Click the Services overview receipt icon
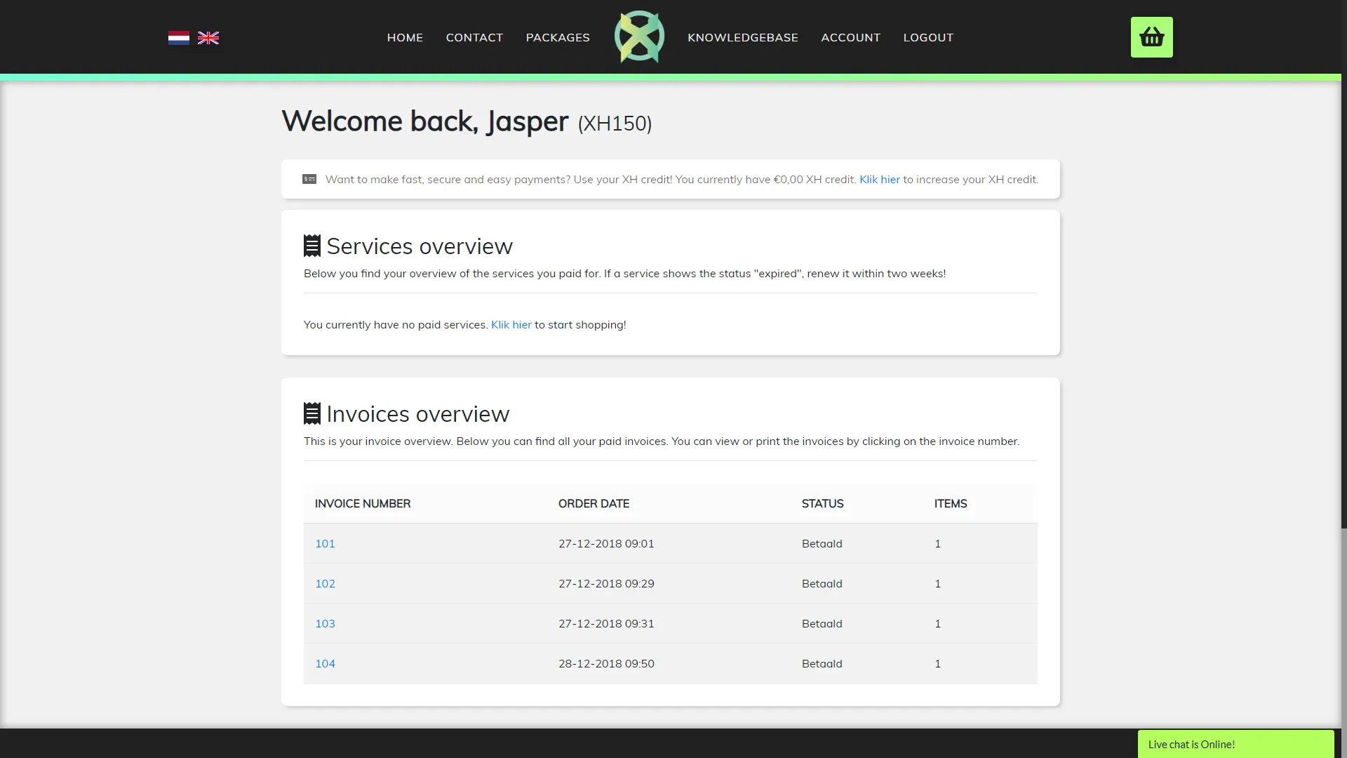 pyautogui.click(x=312, y=246)
